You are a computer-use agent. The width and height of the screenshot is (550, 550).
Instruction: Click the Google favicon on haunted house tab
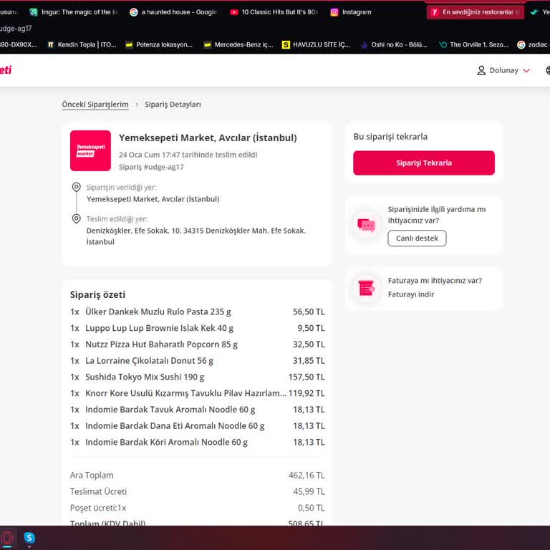pos(134,12)
